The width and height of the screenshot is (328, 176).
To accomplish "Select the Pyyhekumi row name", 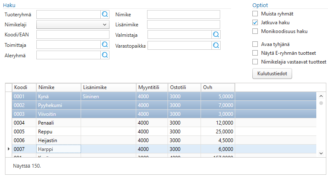I will click(58, 105).
